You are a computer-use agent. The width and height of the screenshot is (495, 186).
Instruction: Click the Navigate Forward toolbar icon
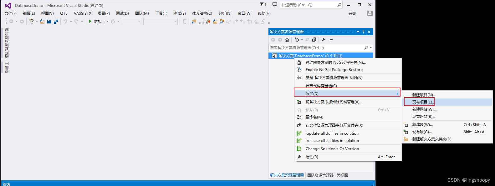22,22
